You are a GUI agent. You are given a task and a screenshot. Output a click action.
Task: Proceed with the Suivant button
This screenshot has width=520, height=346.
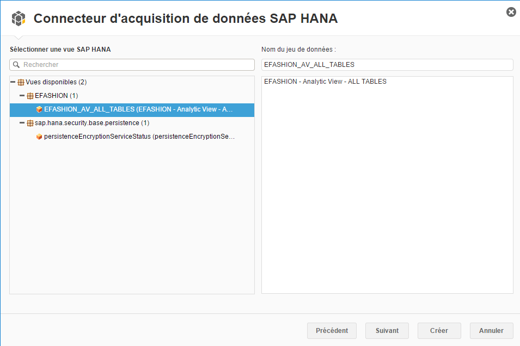coord(387,331)
